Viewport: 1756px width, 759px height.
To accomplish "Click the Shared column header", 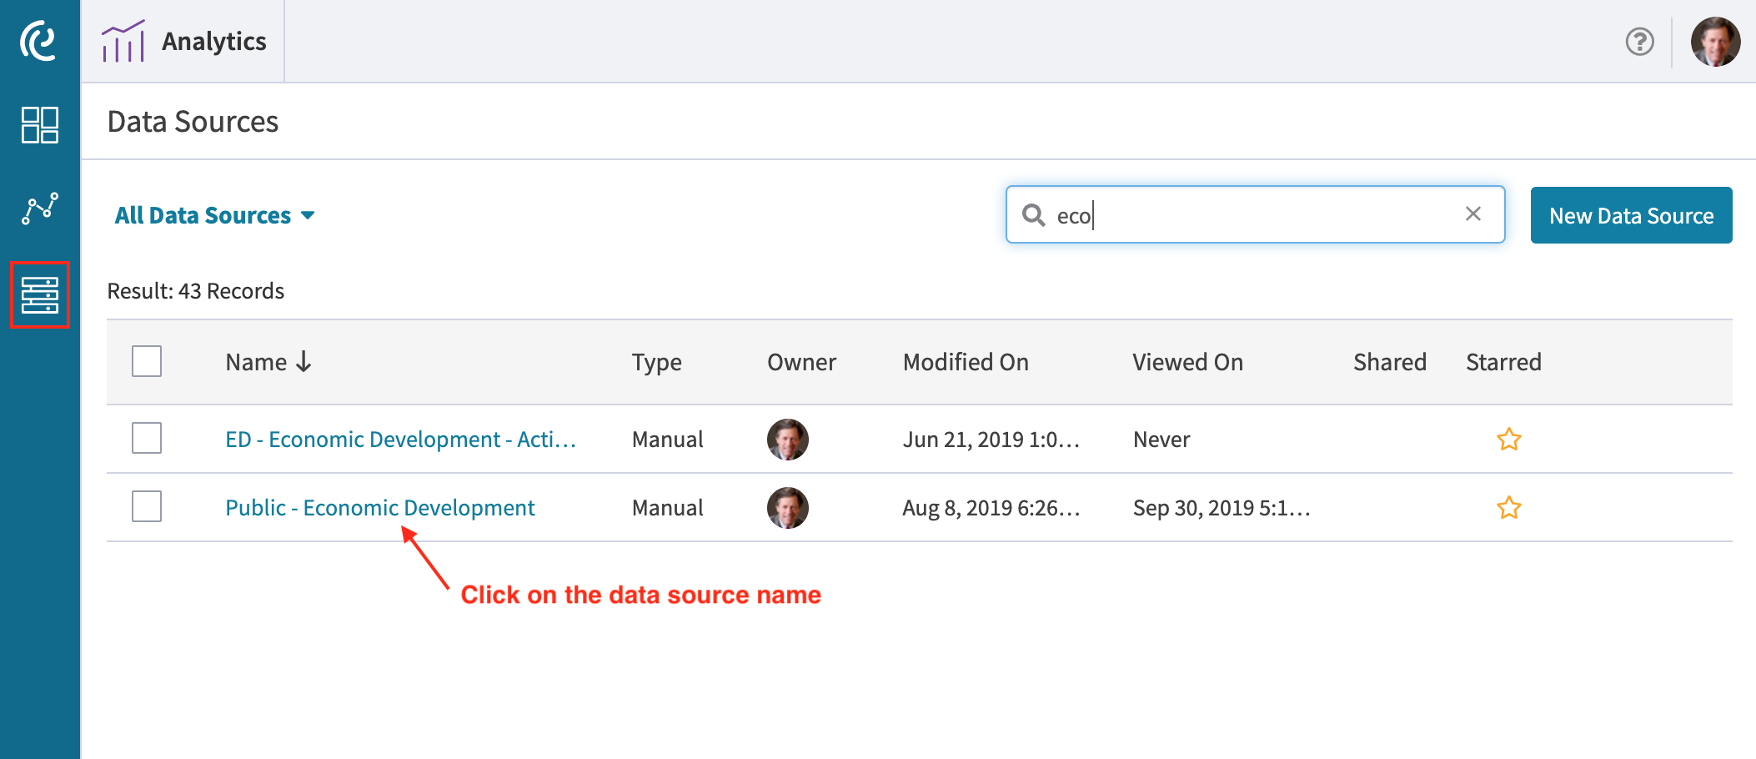I will [1389, 362].
